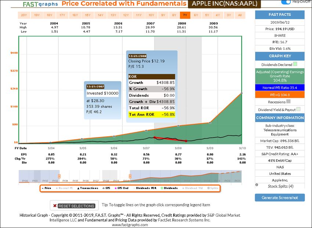Viewport: 312px width, 228px height.
Task: Click the left range slider handle
Action: pyautogui.click(x=59, y=176)
